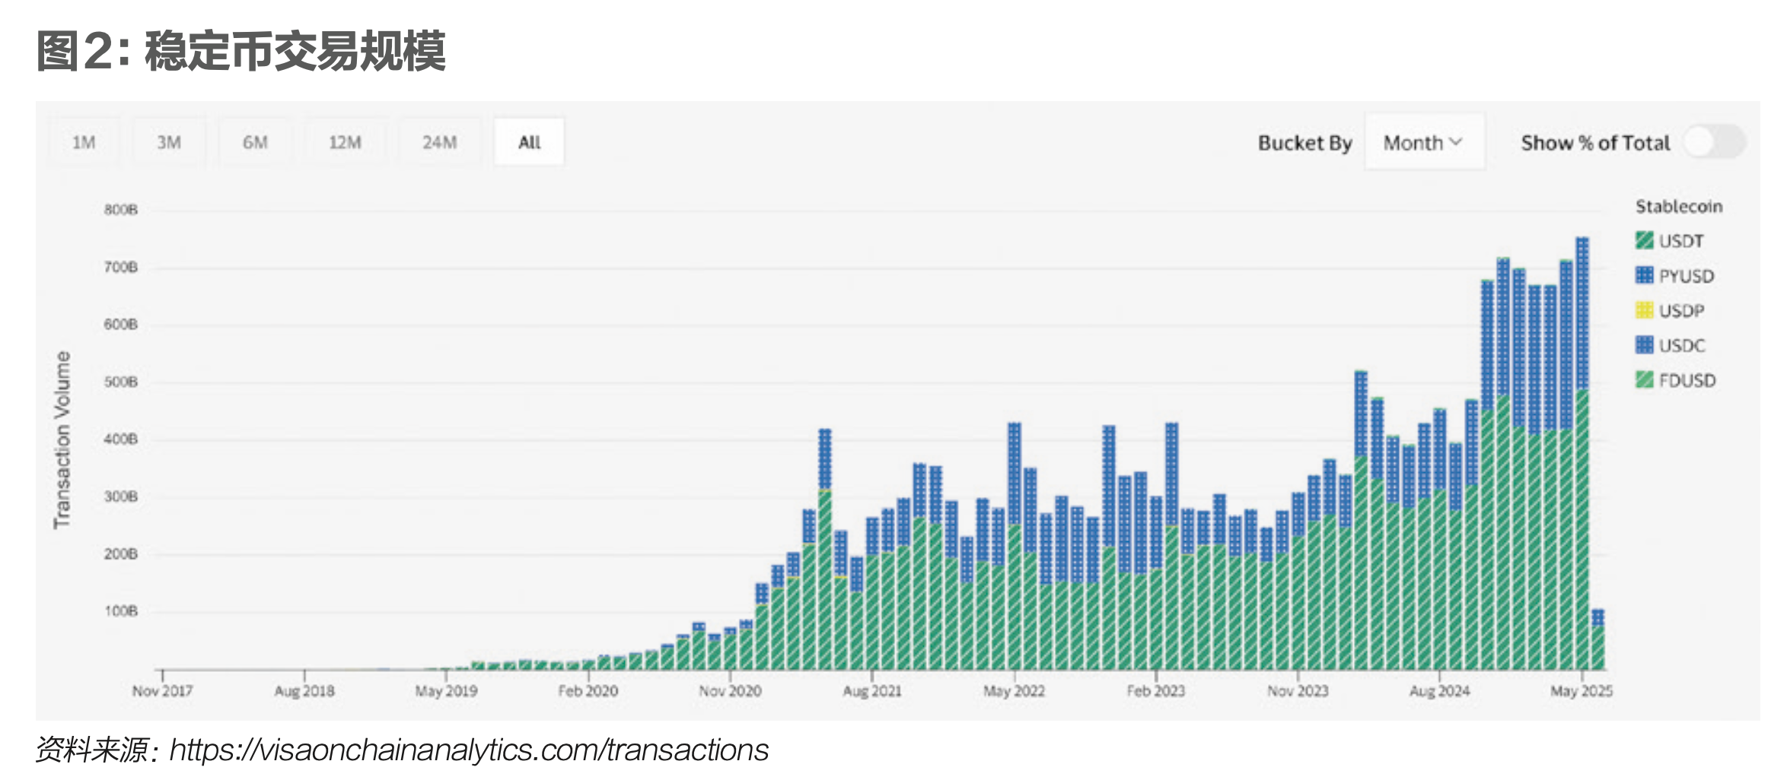Open the Bucket By Month dropdown

point(1423,142)
